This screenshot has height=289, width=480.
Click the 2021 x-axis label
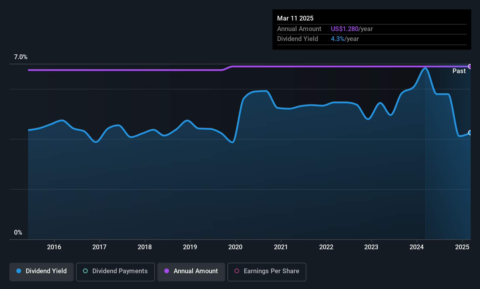(x=281, y=247)
